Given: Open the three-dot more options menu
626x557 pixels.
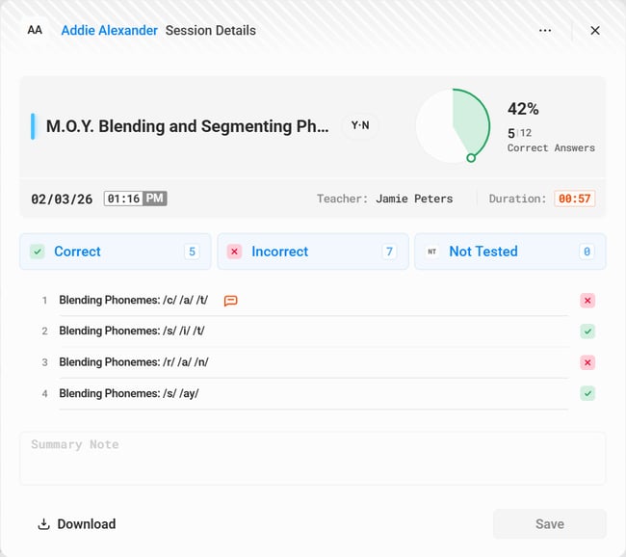Looking at the screenshot, I should click(545, 31).
